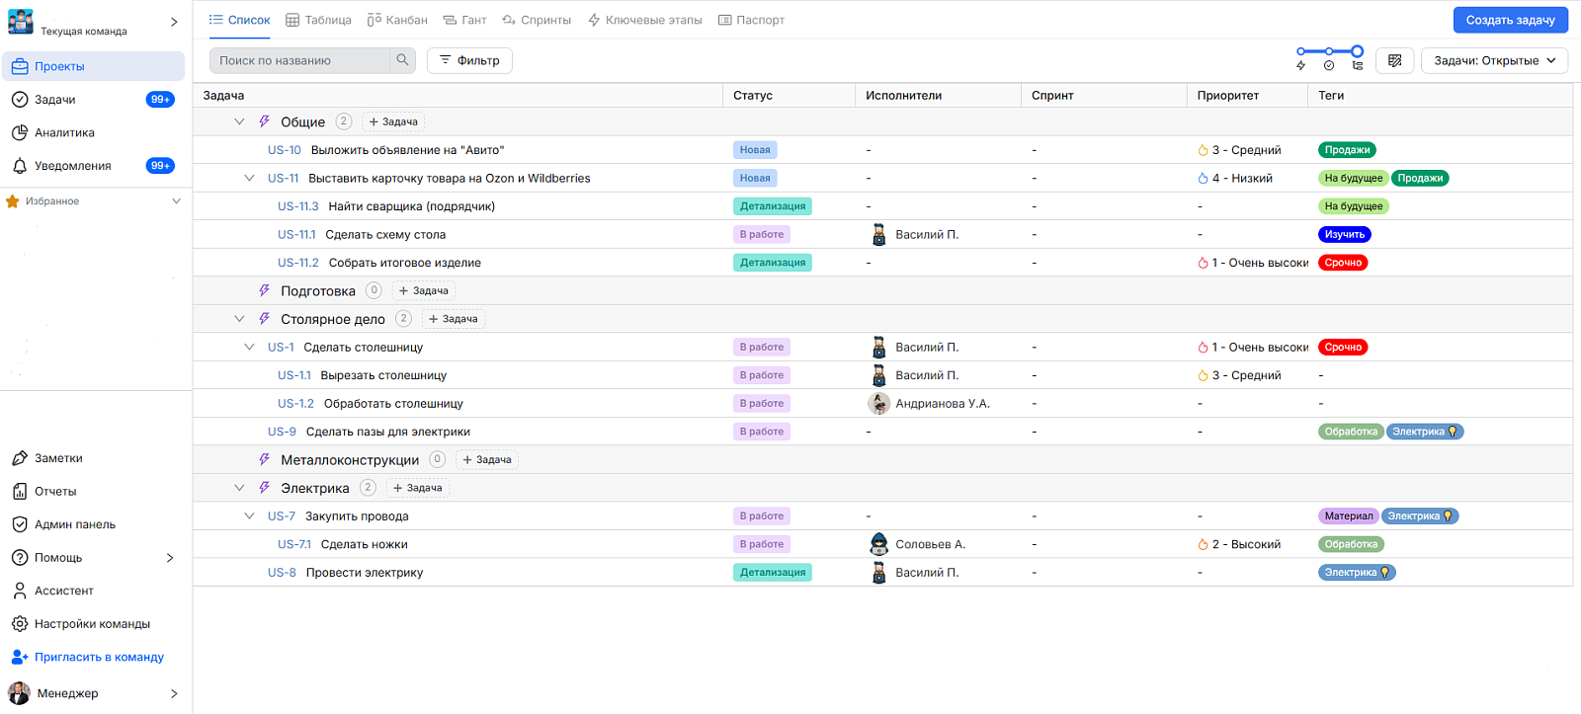
Task: Open the Фильтр filter button
Action: pos(469,60)
